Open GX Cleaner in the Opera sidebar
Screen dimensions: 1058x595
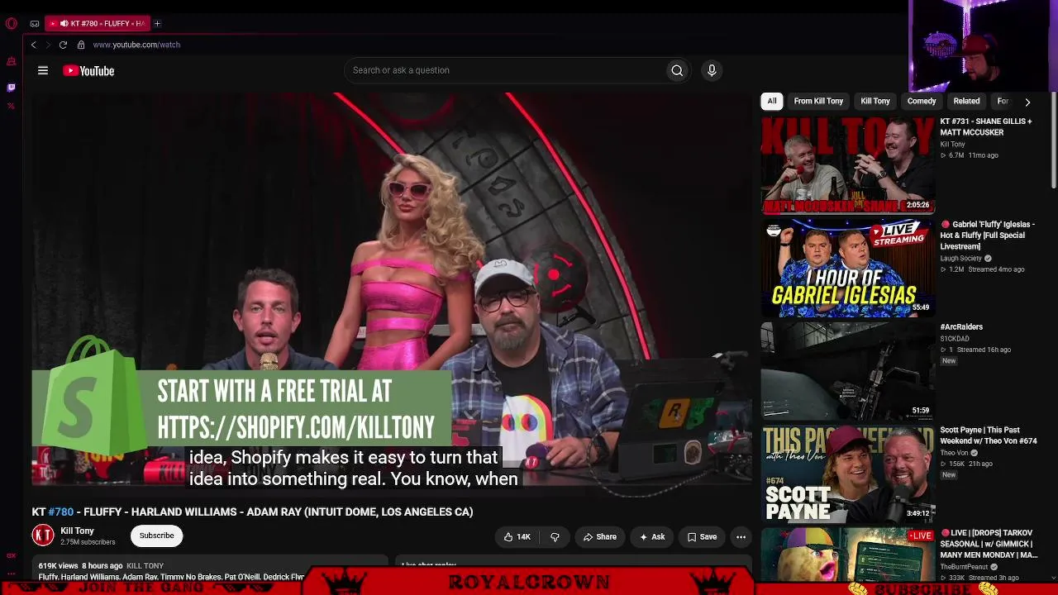[x=12, y=62]
